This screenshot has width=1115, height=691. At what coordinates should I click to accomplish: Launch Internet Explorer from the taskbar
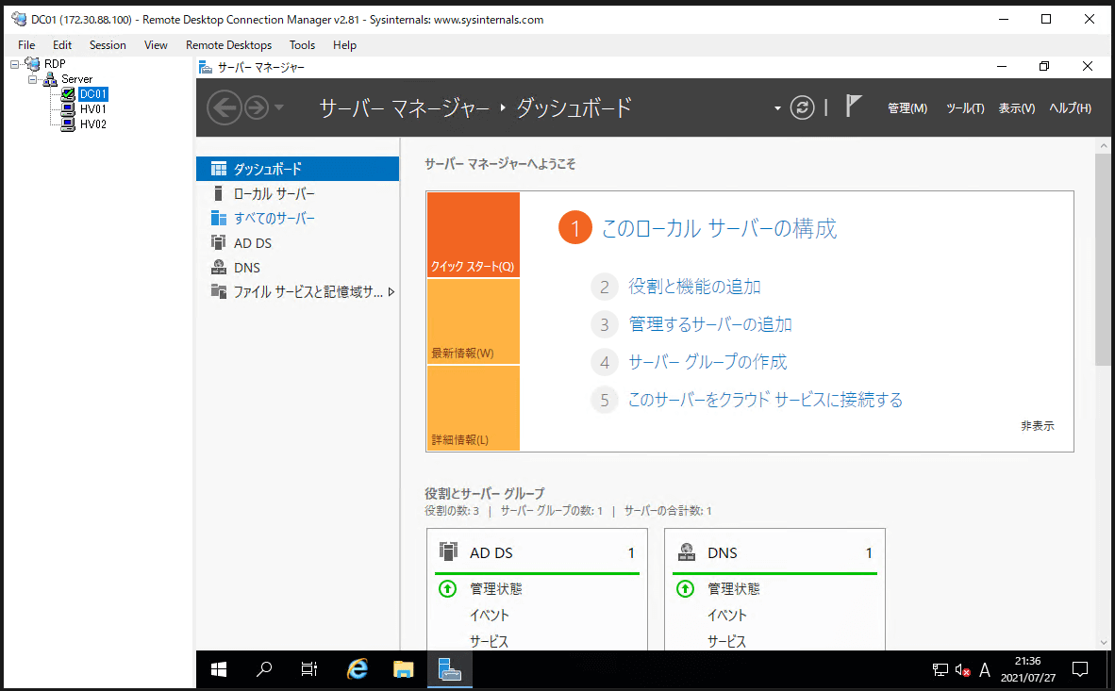[357, 669]
